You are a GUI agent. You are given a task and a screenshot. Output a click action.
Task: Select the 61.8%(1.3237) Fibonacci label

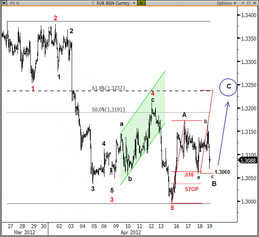pos(108,88)
